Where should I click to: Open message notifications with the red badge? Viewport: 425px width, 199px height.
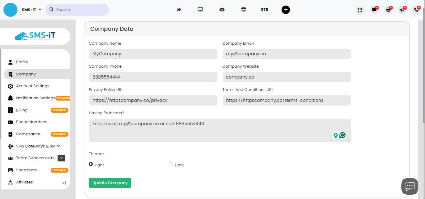coord(374,10)
